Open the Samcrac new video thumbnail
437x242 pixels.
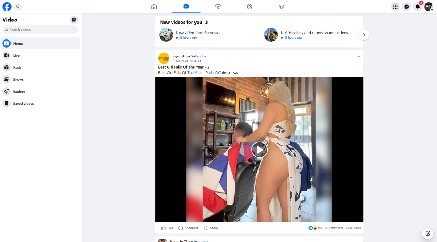pyautogui.click(x=166, y=35)
